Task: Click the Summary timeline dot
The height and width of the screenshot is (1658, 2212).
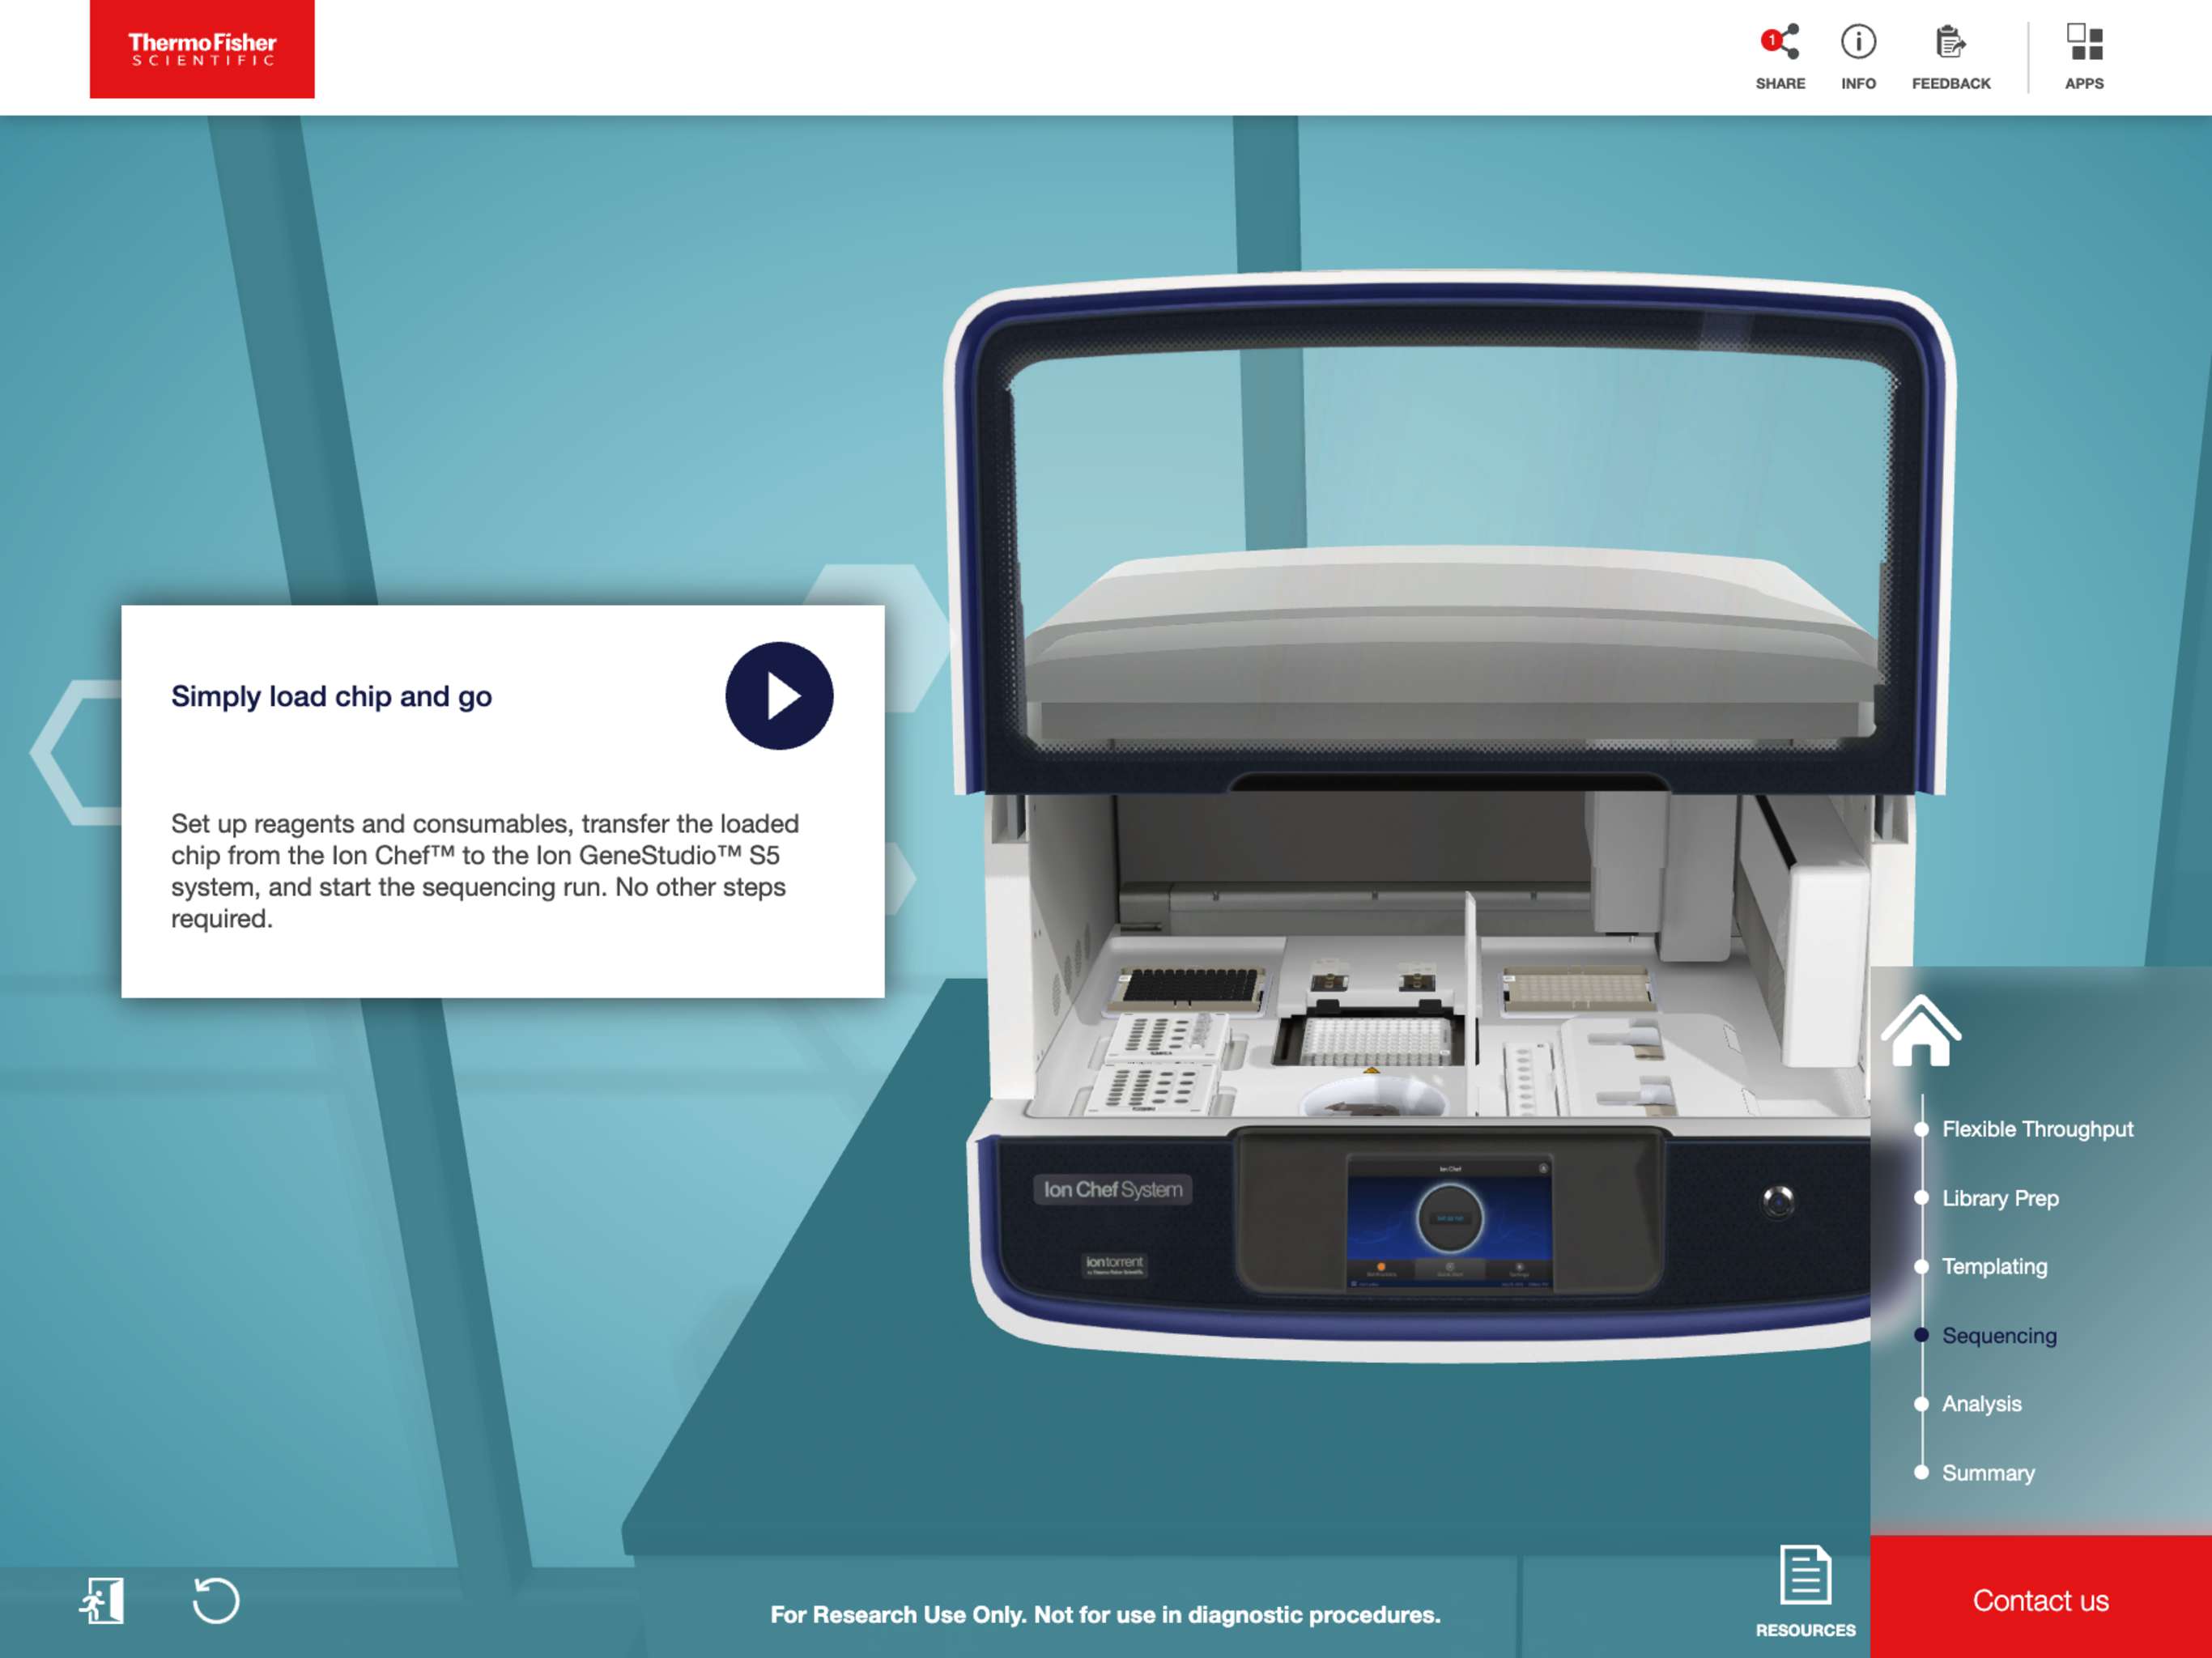Action: (x=1921, y=1472)
